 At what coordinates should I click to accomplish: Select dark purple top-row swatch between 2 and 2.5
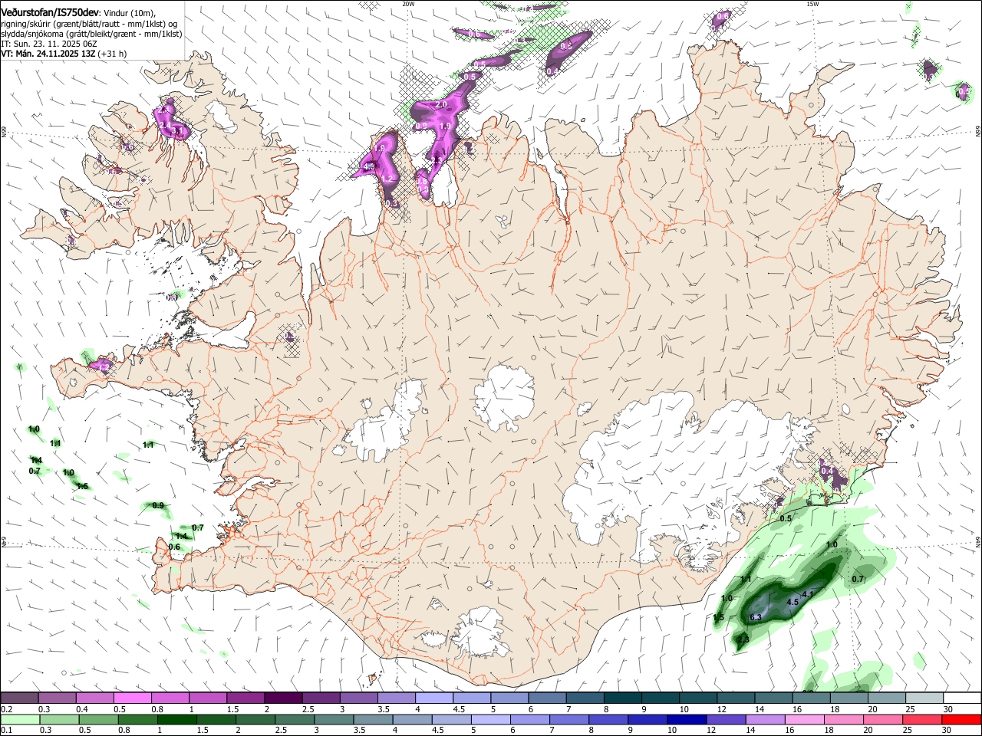click(x=283, y=698)
